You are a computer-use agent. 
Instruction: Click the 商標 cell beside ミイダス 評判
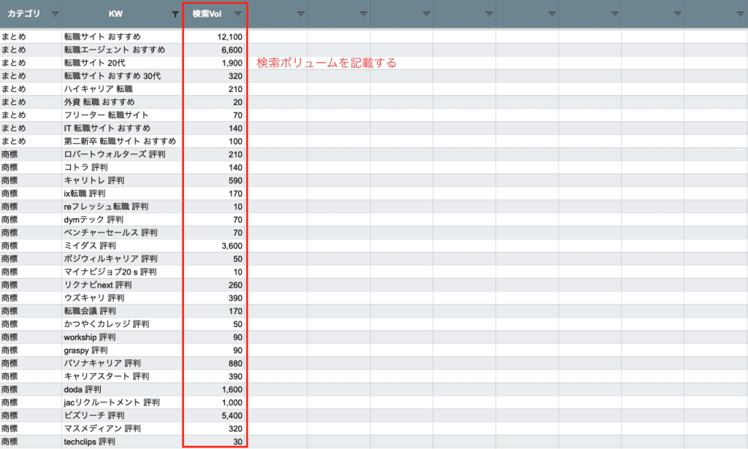[31, 246]
